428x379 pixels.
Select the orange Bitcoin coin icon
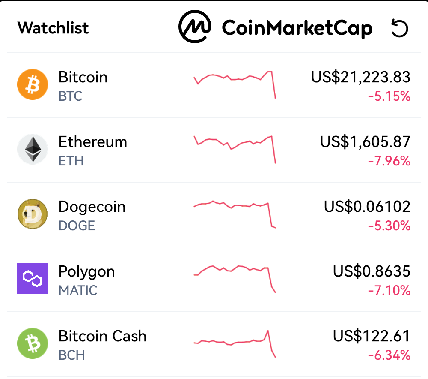point(33,84)
